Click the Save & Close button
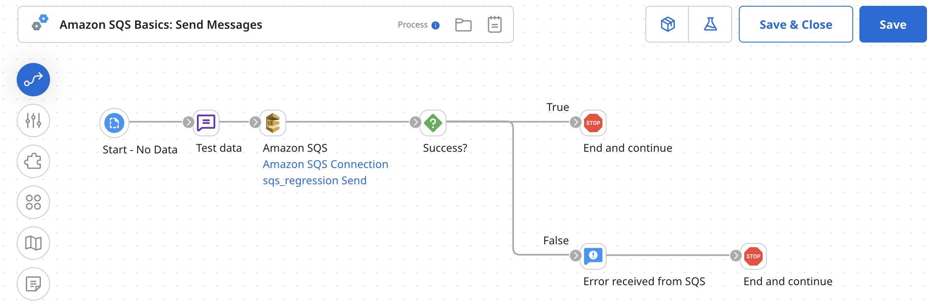This screenshot has width=932, height=306. coord(796,25)
